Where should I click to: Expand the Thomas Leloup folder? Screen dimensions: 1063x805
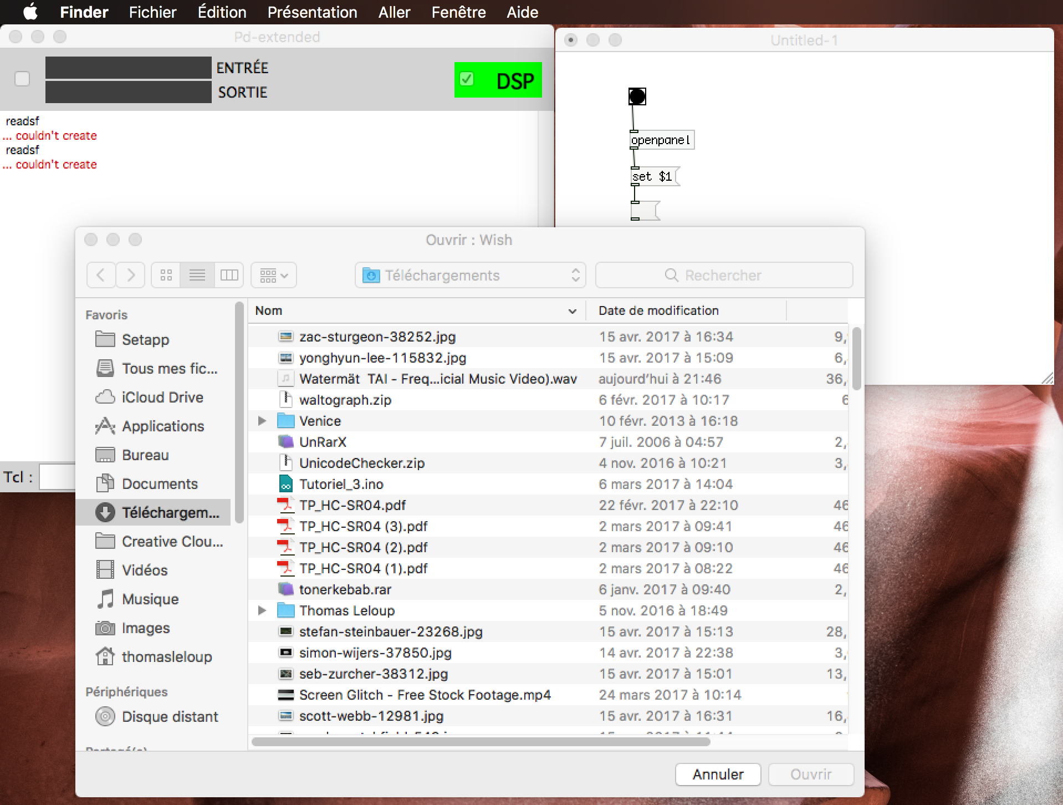(x=262, y=610)
